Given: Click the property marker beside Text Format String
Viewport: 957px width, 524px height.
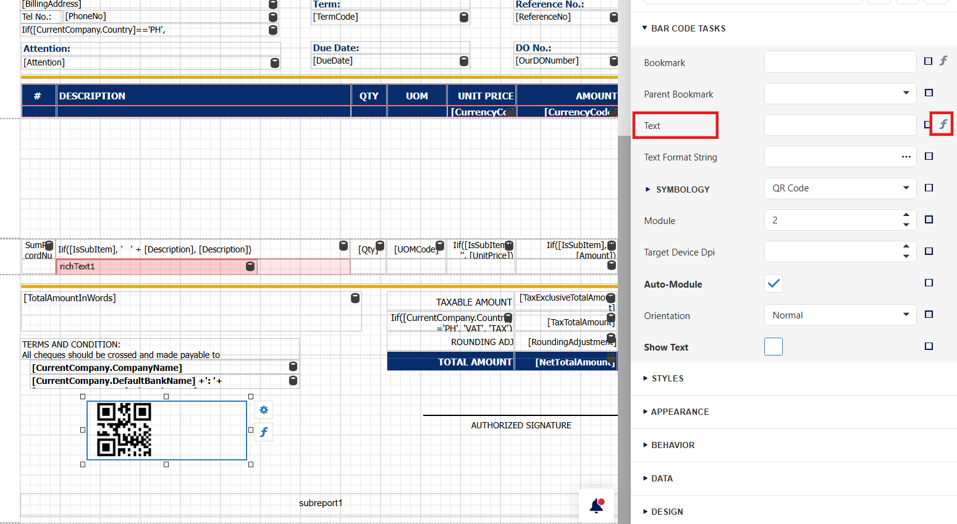Looking at the screenshot, I should pos(929,156).
